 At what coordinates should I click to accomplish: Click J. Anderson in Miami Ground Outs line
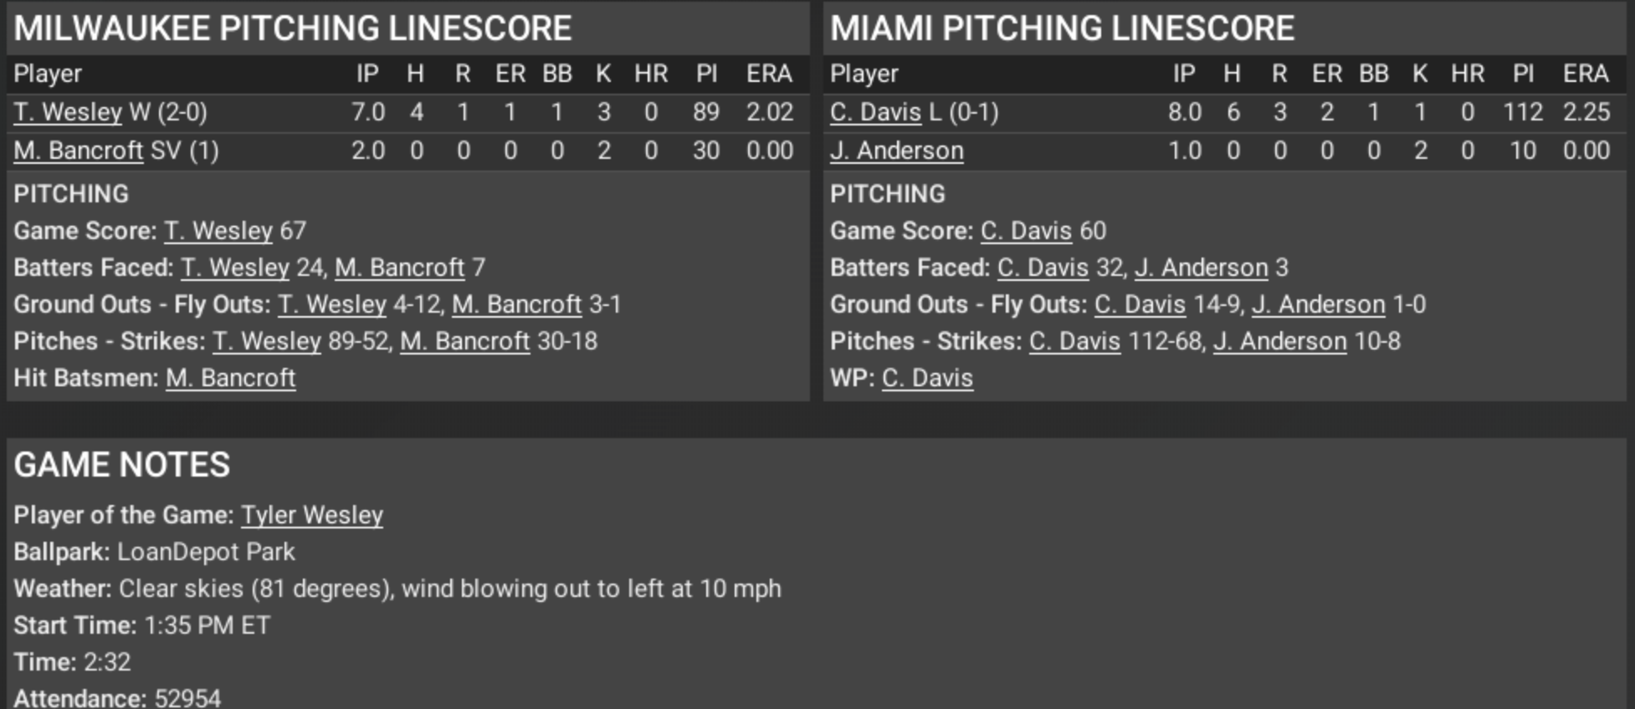click(1318, 304)
